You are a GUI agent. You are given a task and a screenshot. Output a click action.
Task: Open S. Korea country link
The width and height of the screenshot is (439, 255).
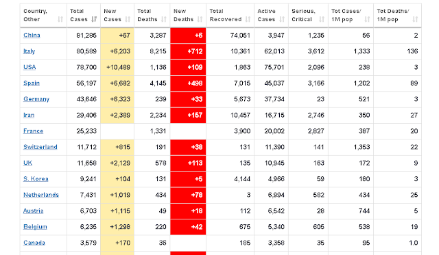[x=36, y=179]
